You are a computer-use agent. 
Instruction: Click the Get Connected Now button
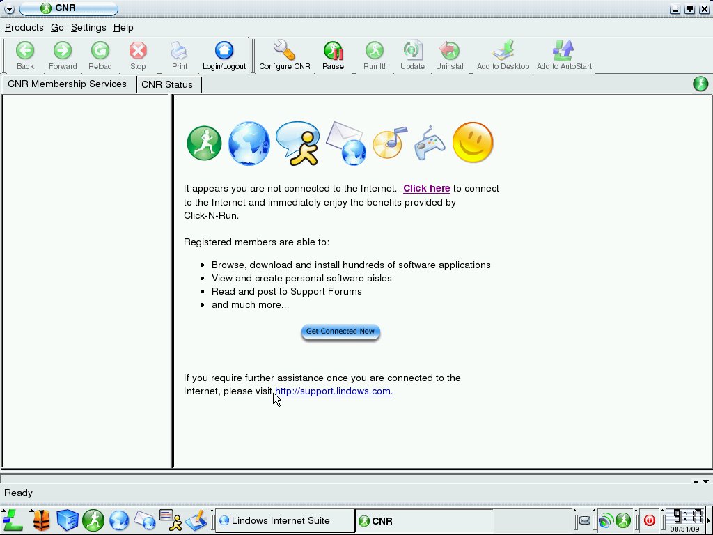[x=340, y=332]
